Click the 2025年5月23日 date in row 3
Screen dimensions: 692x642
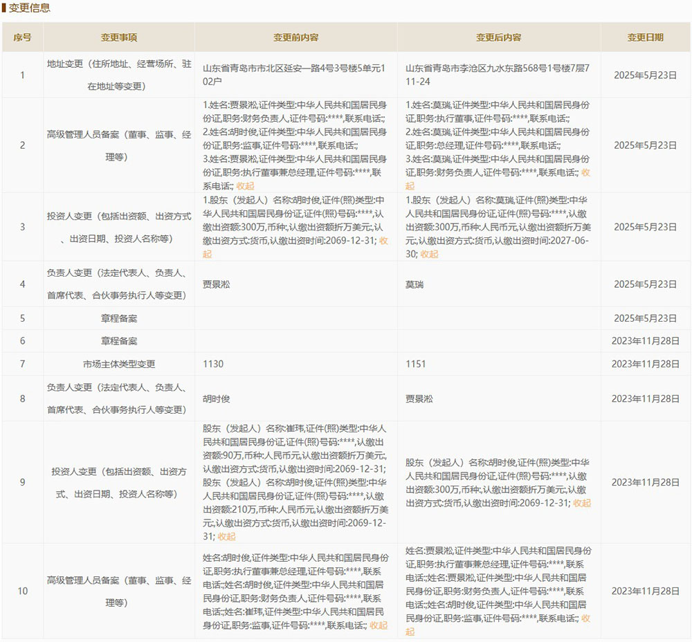(x=645, y=227)
